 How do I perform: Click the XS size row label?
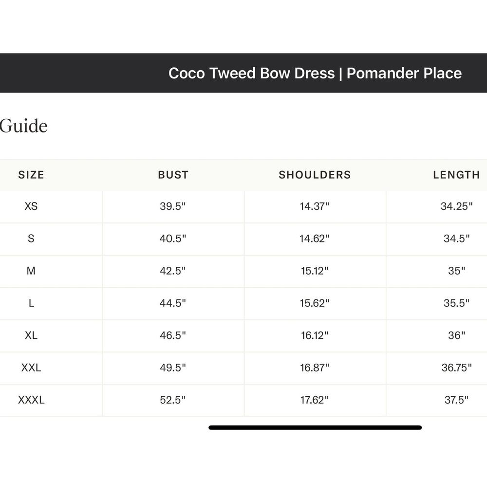tap(31, 206)
